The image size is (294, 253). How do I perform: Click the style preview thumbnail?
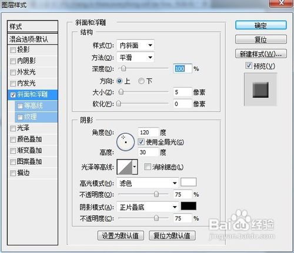pyautogui.click(x=260, y=90)
